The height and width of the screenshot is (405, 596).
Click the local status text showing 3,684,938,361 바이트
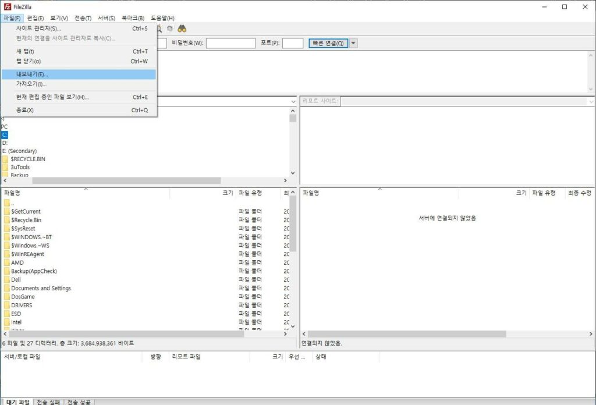coord(68,343)
